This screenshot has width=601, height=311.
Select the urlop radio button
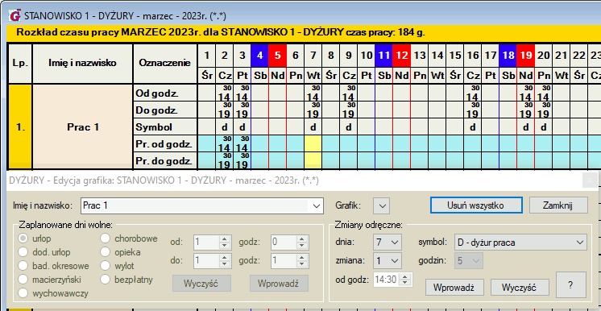[23, 238]
